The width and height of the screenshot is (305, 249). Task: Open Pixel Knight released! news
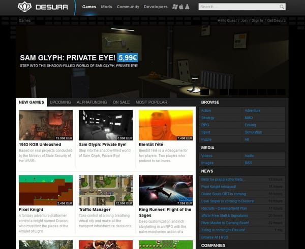tap(219, 187)
